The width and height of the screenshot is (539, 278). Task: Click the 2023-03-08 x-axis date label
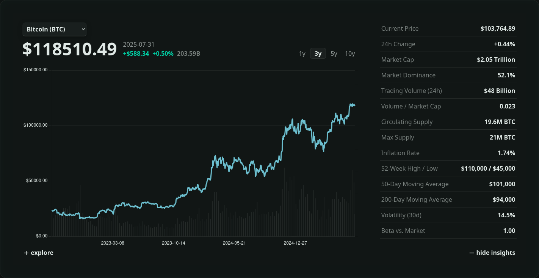[x=113, y=243]
